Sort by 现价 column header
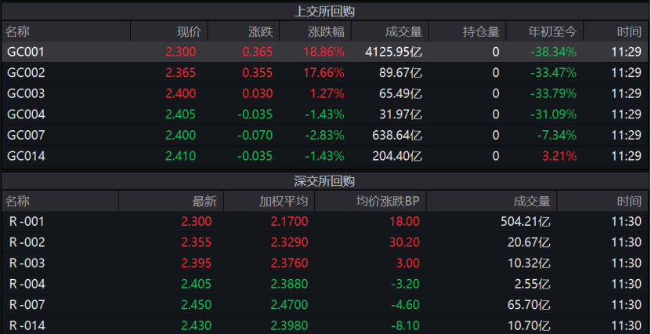The image size is (651, 334). (189, 31)
